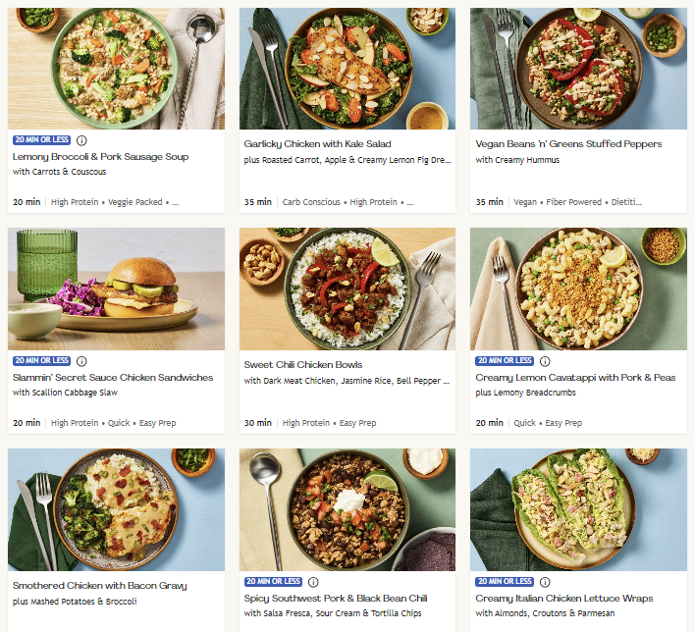Screen dimensions: 695x632
Task: Click info icon on Creamy Lemon Cavatappi card
Action: click(545, 361)
